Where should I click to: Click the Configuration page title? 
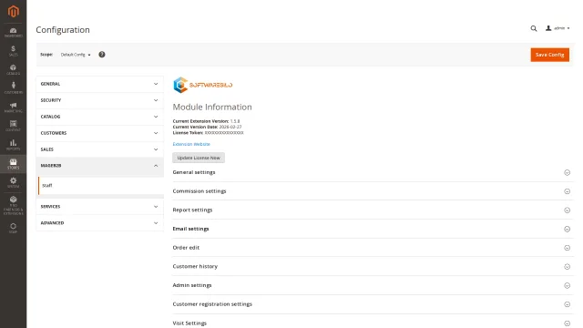[x=63, y=30]
